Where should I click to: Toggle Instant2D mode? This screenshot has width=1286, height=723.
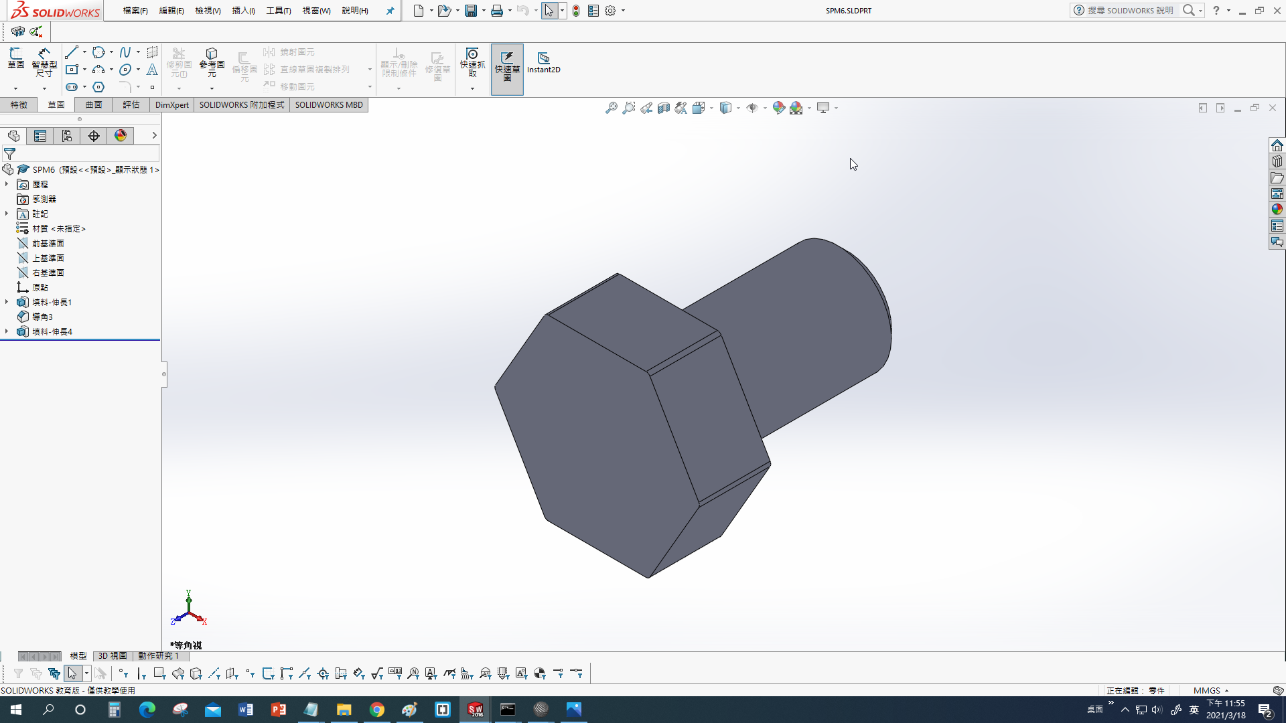click(x=543, y=62)
